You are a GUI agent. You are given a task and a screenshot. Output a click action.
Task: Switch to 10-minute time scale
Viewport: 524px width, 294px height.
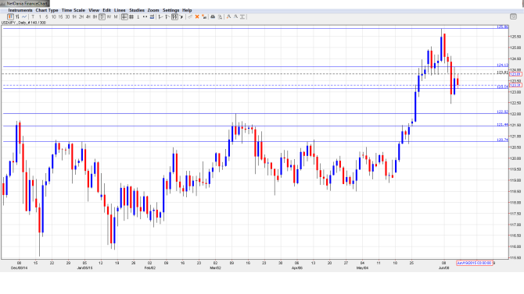point(53,16)
